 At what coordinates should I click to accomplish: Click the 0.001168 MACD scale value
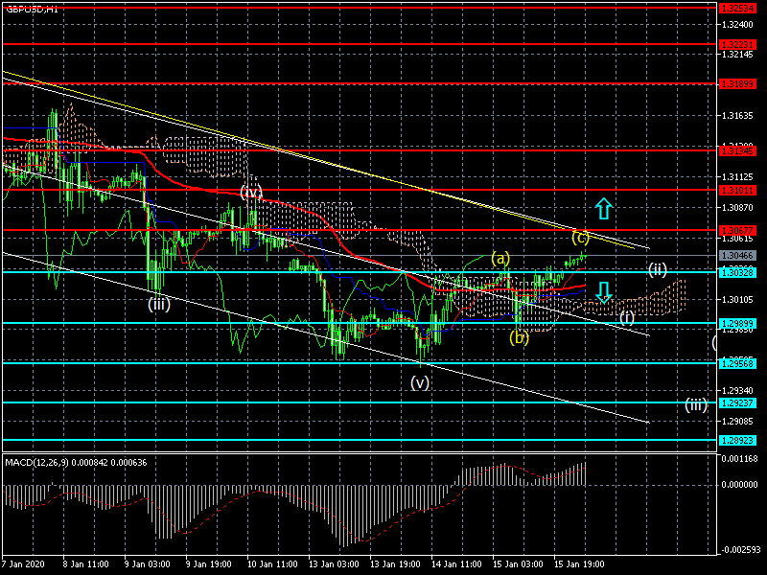(x=739, y=459)
